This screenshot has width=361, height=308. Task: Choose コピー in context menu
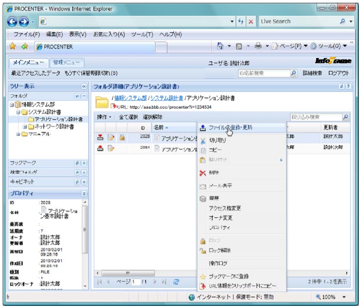coord(242,150)
